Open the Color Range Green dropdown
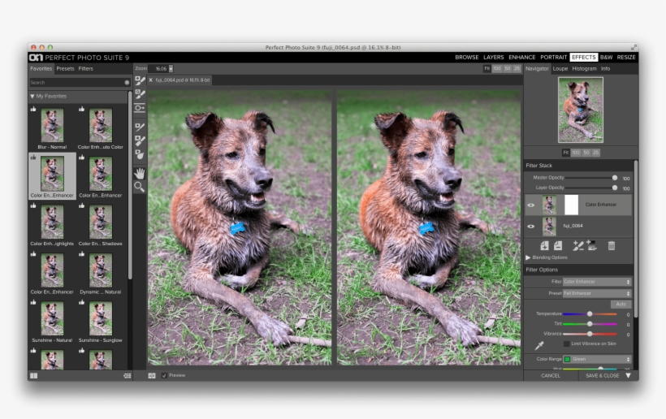This screenshot has height=419, width=666. click(597, 359)
